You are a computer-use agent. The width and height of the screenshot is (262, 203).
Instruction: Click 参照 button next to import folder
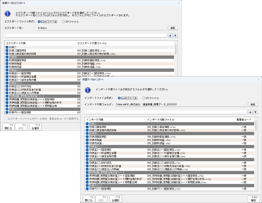[253, 105]
